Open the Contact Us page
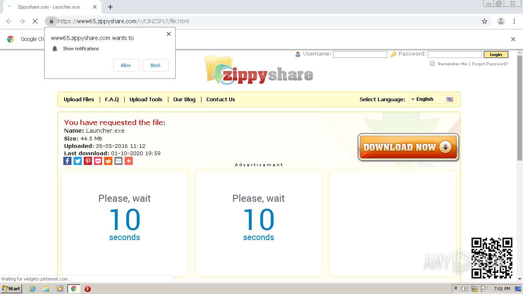The width and height of the screenshot is (523, 294). [221, 99]
